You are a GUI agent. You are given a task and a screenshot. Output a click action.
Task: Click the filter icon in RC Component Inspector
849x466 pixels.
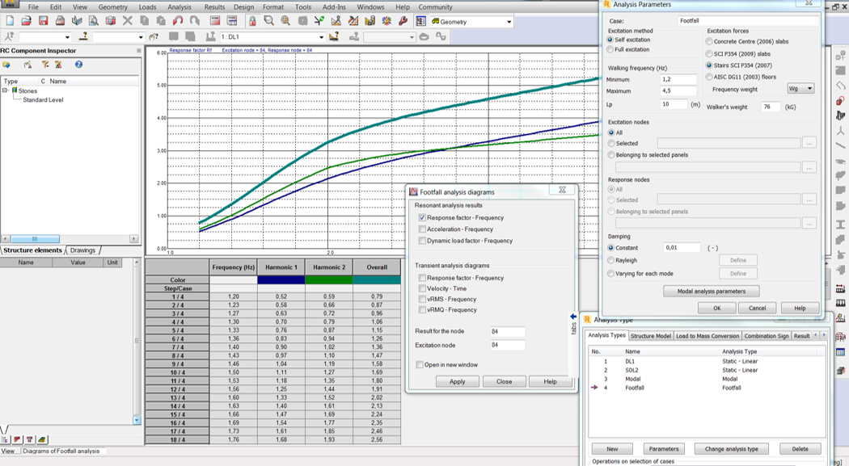pyautogui.click(x=45, y=65)
